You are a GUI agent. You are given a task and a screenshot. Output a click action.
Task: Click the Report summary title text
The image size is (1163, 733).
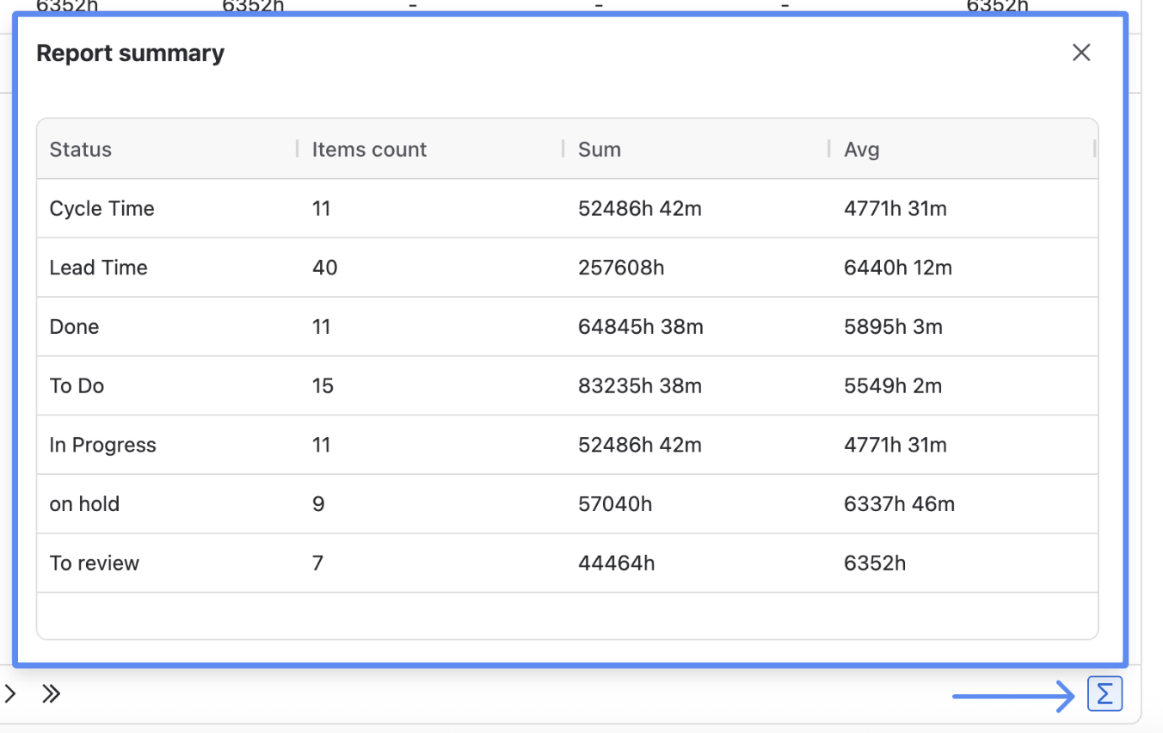[x=130, y=53]
